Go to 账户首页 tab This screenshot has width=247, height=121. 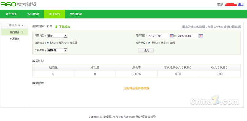click(x=11, y=14)
